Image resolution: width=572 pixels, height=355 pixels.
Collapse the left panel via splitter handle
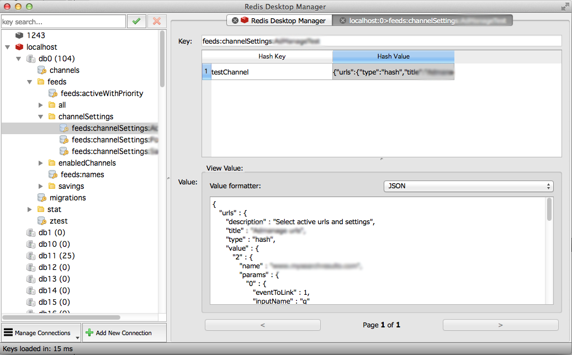pos(168,178)
